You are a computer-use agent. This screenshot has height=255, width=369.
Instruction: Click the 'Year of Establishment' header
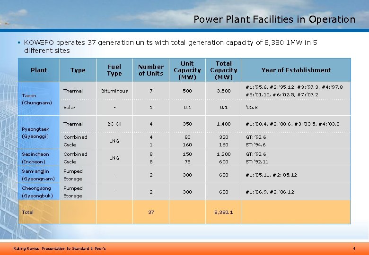296,70
